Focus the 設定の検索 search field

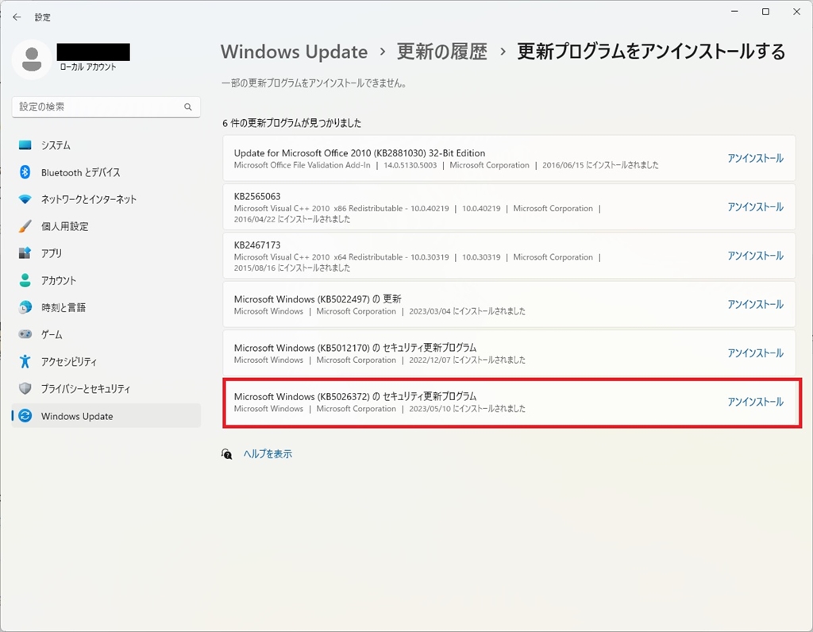[106, 107]
